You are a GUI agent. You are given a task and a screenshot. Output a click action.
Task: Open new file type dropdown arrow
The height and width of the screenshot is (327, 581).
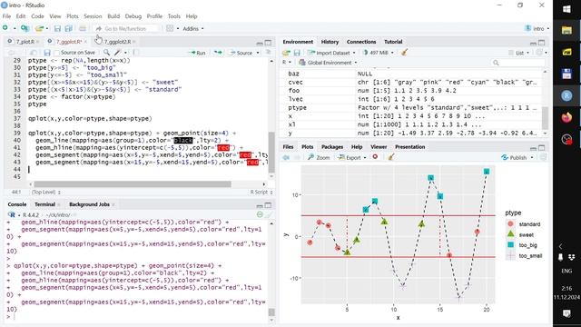[x=15, y=28]
